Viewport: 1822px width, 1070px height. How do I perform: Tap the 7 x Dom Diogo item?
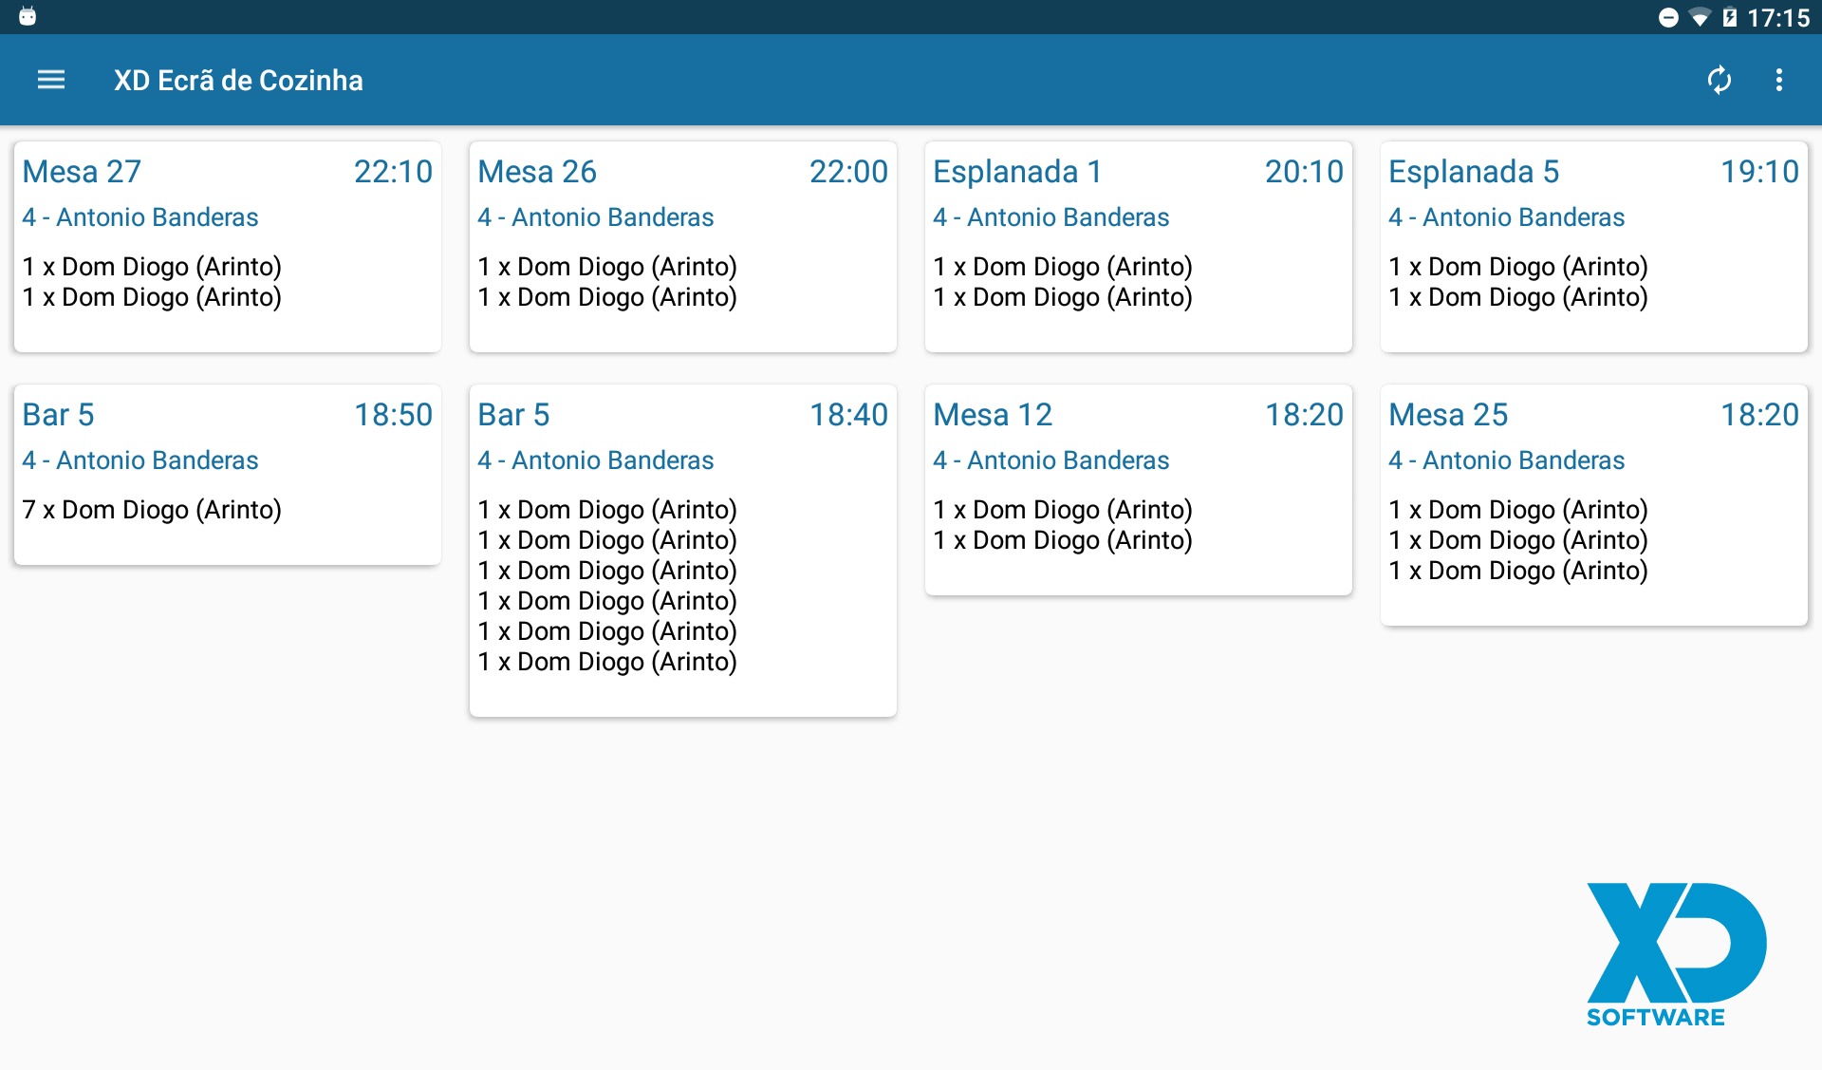coord(152,510)
